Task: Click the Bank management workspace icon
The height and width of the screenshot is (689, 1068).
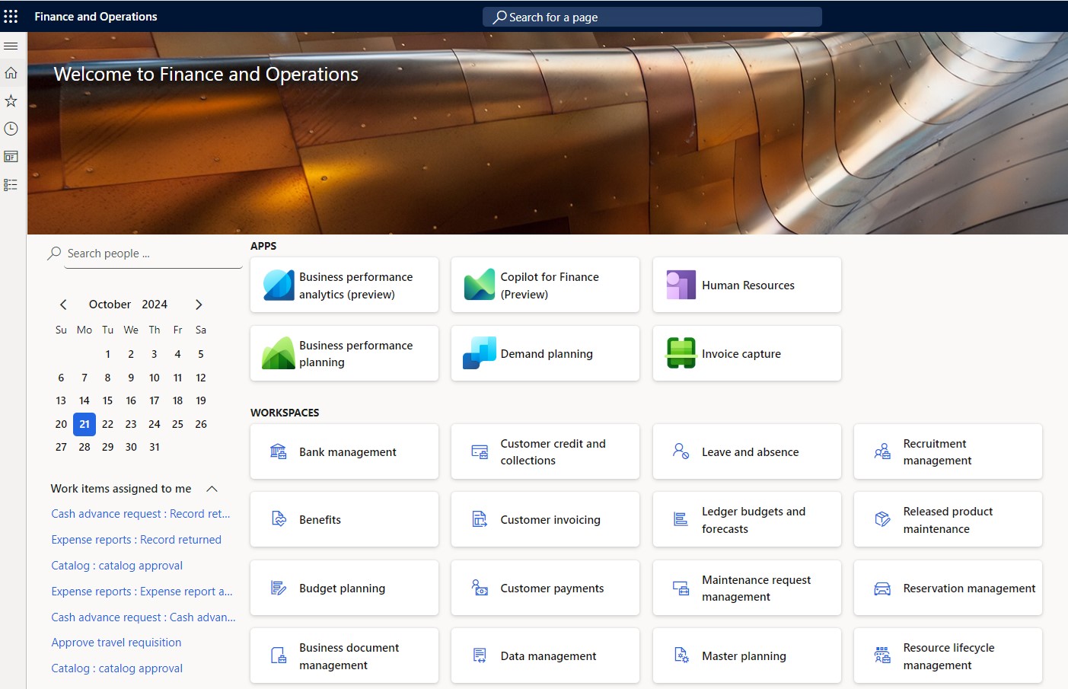Action: point(279,451)
